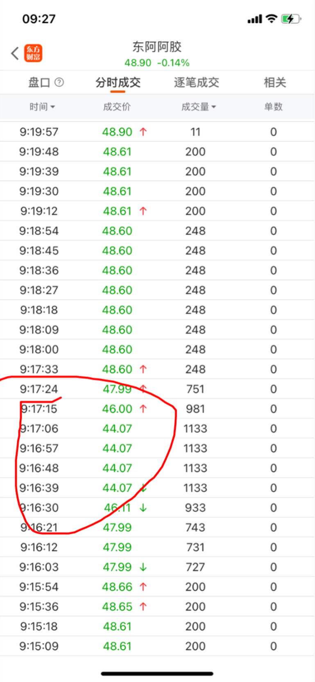
Task: Tap the volume 933 cell
Action: click(x=195, y=508)
